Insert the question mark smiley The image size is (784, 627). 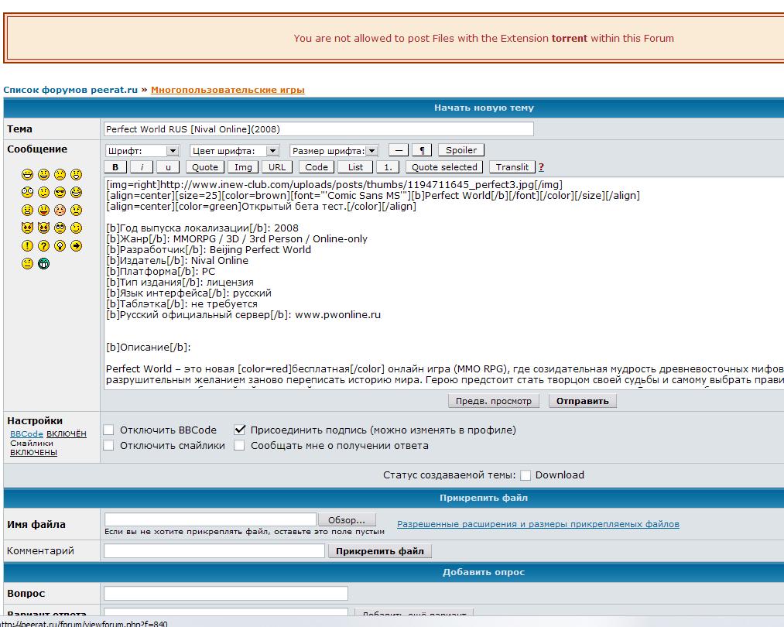click(44, 246)
